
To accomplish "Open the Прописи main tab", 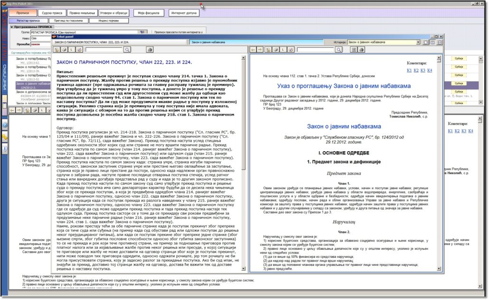I will click(x=22, y=13).
